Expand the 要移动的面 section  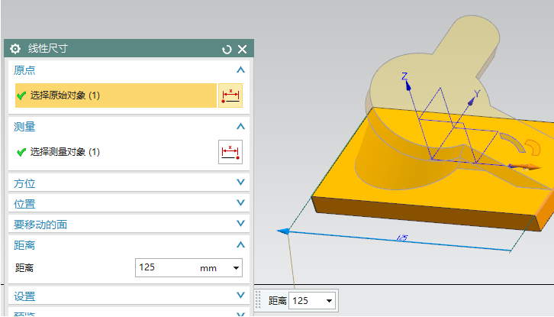click(240, 224)
